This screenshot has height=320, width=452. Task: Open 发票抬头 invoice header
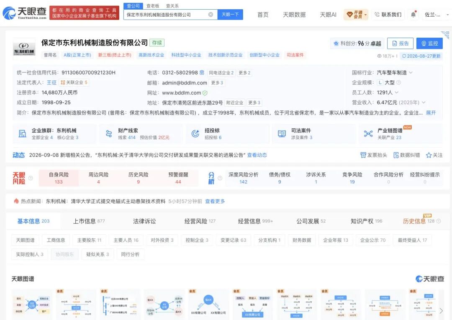pyautogui.click(x=374, y=155)
